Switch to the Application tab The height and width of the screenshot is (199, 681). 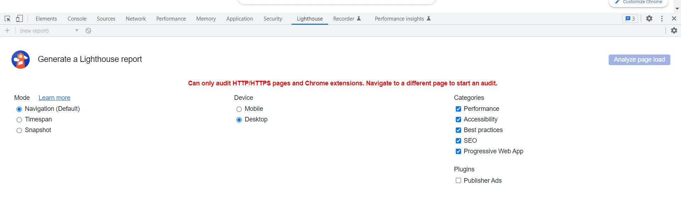point(240,19)
